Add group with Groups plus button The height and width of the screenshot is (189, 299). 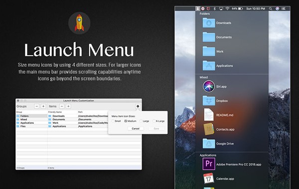click(x=43, y=106)
